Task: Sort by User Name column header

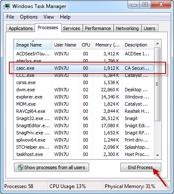Action: click(x=65, y=45)
